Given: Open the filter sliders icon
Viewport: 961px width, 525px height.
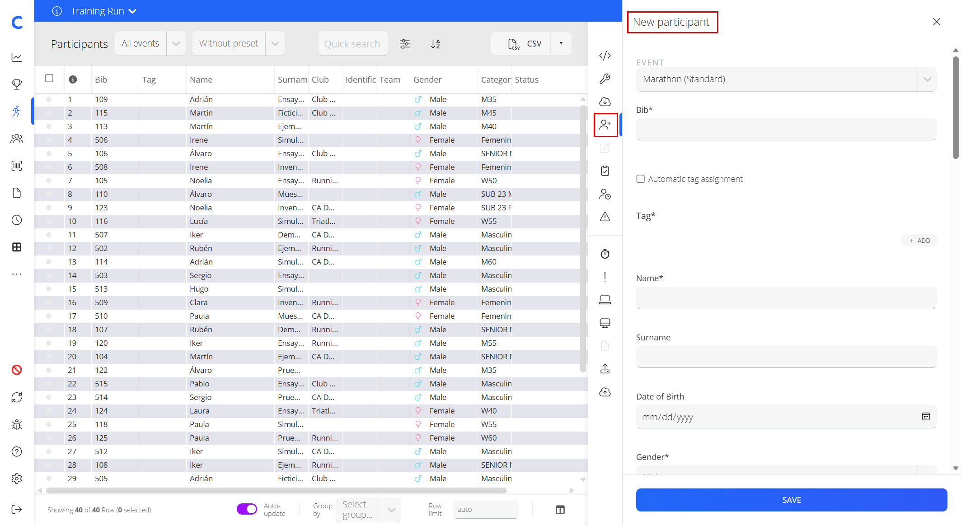Looking at the screenshot, I should (405, 44).
